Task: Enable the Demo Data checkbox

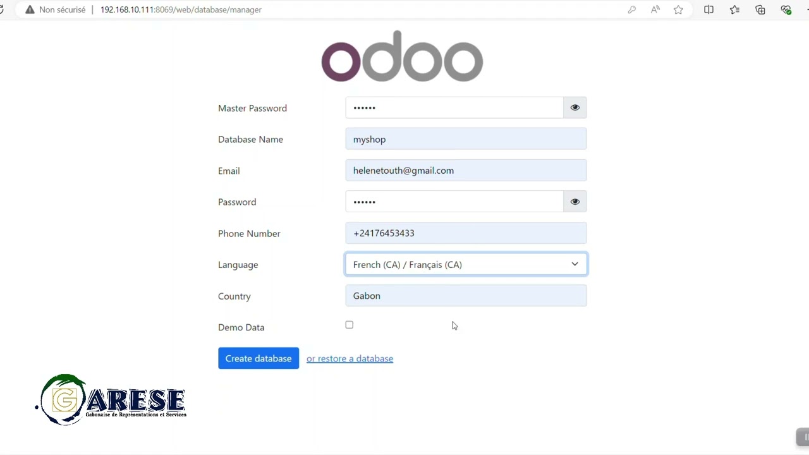Action: [349, 325]
